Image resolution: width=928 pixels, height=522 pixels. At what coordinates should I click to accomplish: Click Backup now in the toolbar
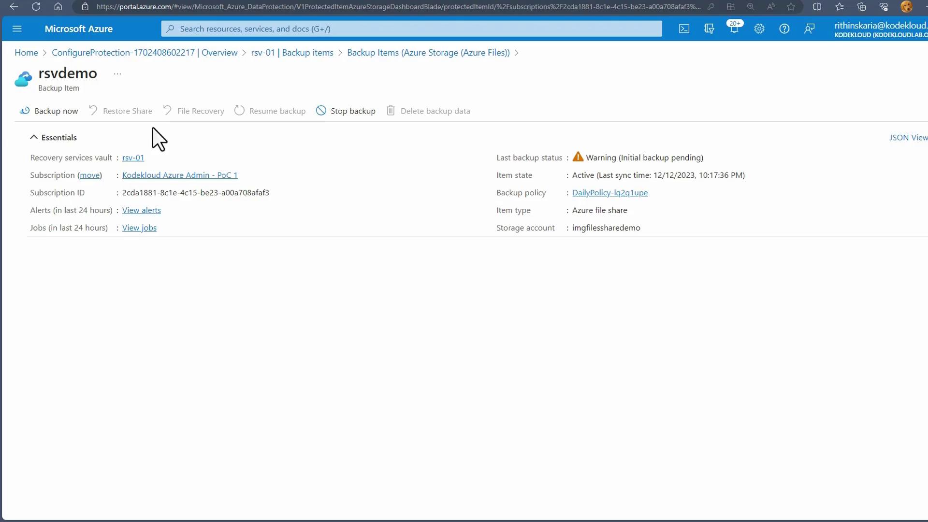[49, 111]
